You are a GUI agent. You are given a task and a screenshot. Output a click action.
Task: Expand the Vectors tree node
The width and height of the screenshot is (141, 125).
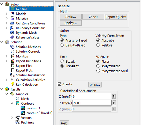coord(12,117)
